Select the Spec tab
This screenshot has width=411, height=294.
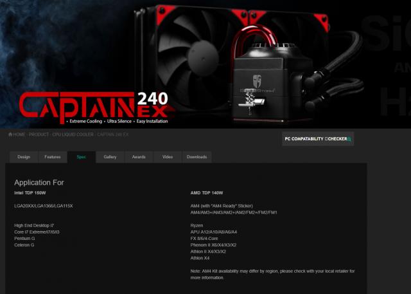(82, 157)
